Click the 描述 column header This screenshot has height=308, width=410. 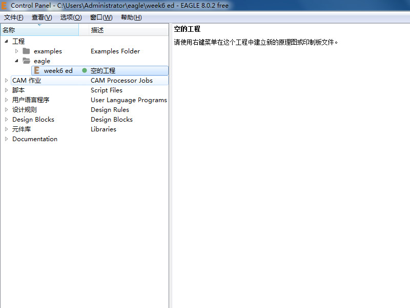(129, 30)
